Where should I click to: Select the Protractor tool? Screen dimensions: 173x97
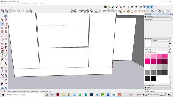click(2, 60)
